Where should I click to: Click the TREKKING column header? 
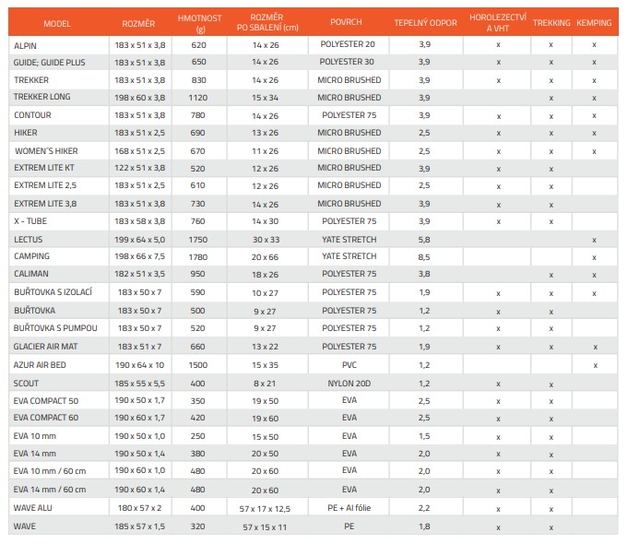pos(551,23)
